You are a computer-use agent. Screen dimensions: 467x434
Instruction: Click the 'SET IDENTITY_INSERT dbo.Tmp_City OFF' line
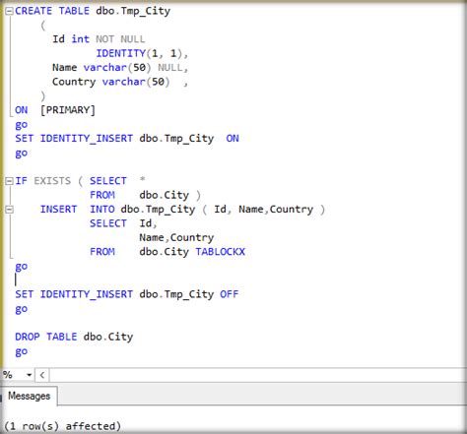[127, 294]
